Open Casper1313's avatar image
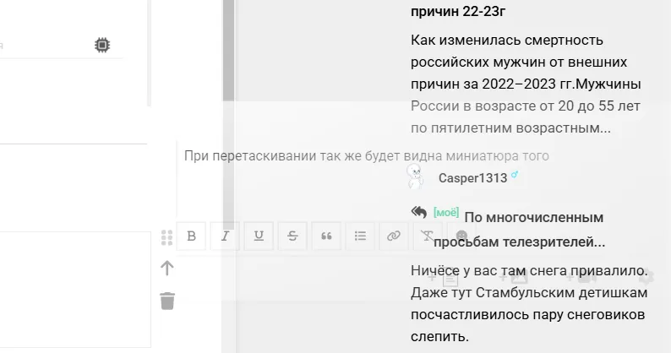The image size is (671, 353). (x=415, y=176)
